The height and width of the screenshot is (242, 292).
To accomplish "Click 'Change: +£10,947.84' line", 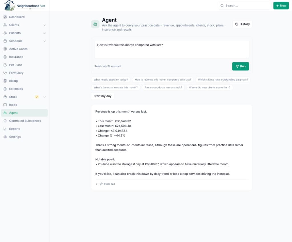I will (x=111, y=131).
